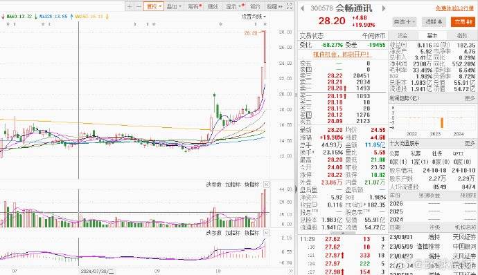478x275 pixels.
Task: Click the timeline scroll arrows at chart bottom right
Action: pyautogui.click(x=290, y=271)
